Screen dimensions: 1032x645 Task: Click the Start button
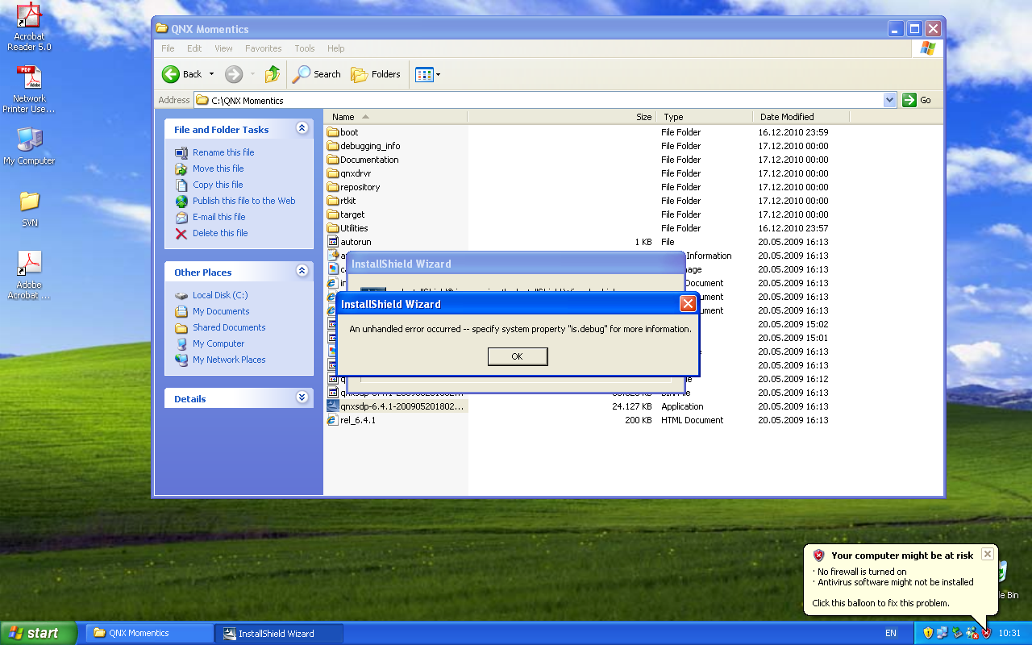click(38, 633)
